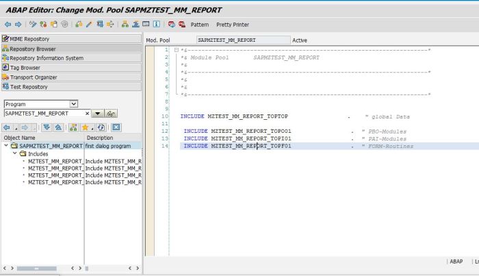The height and width of the screenshot is (276, 479).
Task: Click the Set/Delete breakpoint icon
Action: click(x=171, y=25)
